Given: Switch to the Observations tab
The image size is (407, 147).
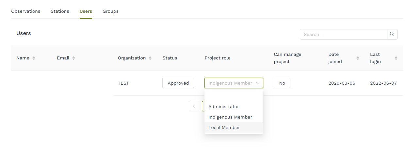Looking at the screenshot, I should (25, 11).
